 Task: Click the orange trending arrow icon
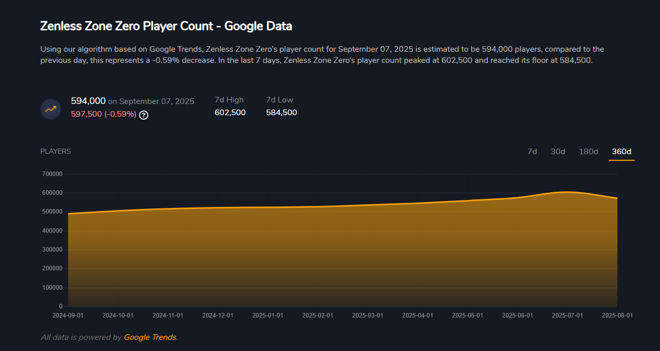tap(51, 109)
